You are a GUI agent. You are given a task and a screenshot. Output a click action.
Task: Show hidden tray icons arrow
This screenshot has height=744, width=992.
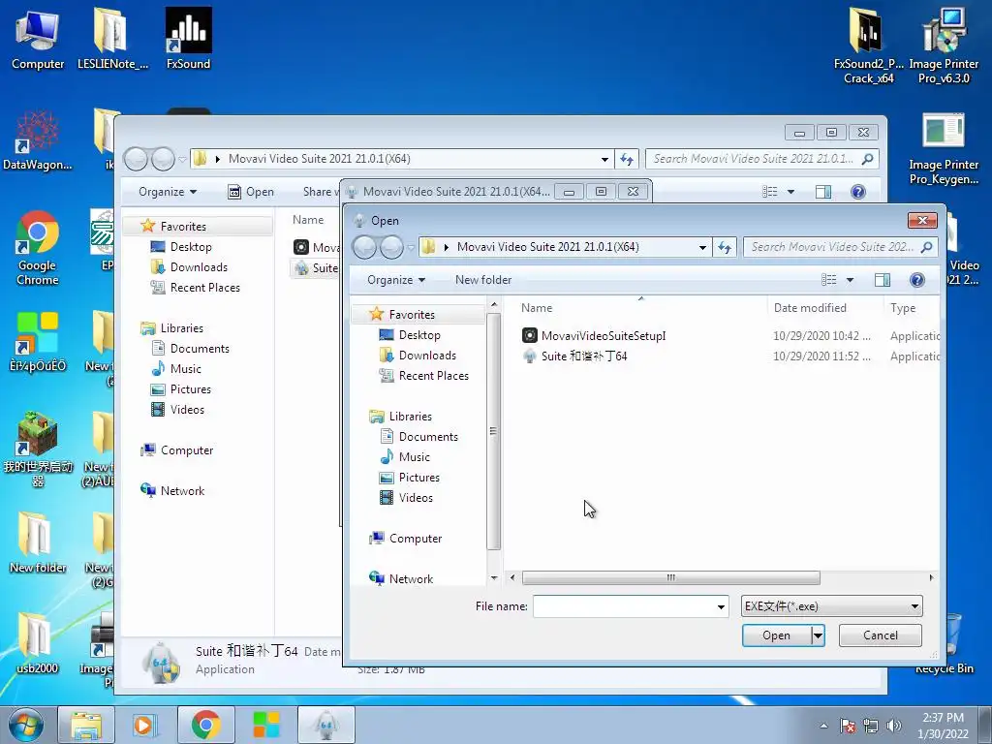[823, 726]
